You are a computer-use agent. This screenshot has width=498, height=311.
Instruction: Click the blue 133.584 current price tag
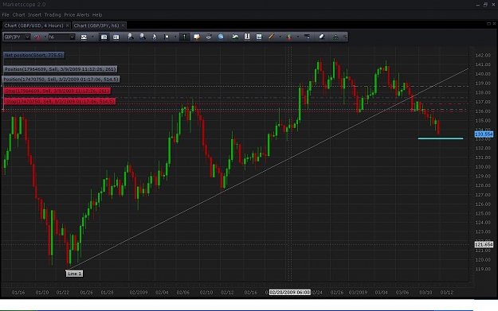click(x=484, y=134)
